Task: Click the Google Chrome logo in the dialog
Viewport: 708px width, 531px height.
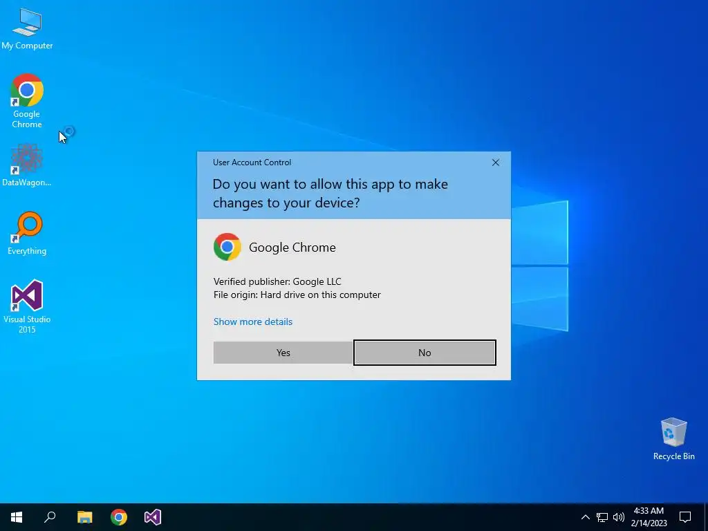Action: (227, 247)
